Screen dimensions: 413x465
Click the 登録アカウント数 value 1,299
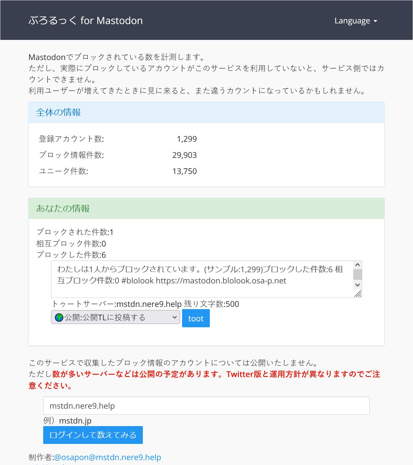coord(187,139)
